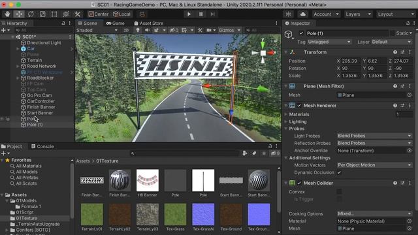Toggle Pole (1) object active checkbox
Viewport: 418px width, 235px height.
[x=301, y=33]
